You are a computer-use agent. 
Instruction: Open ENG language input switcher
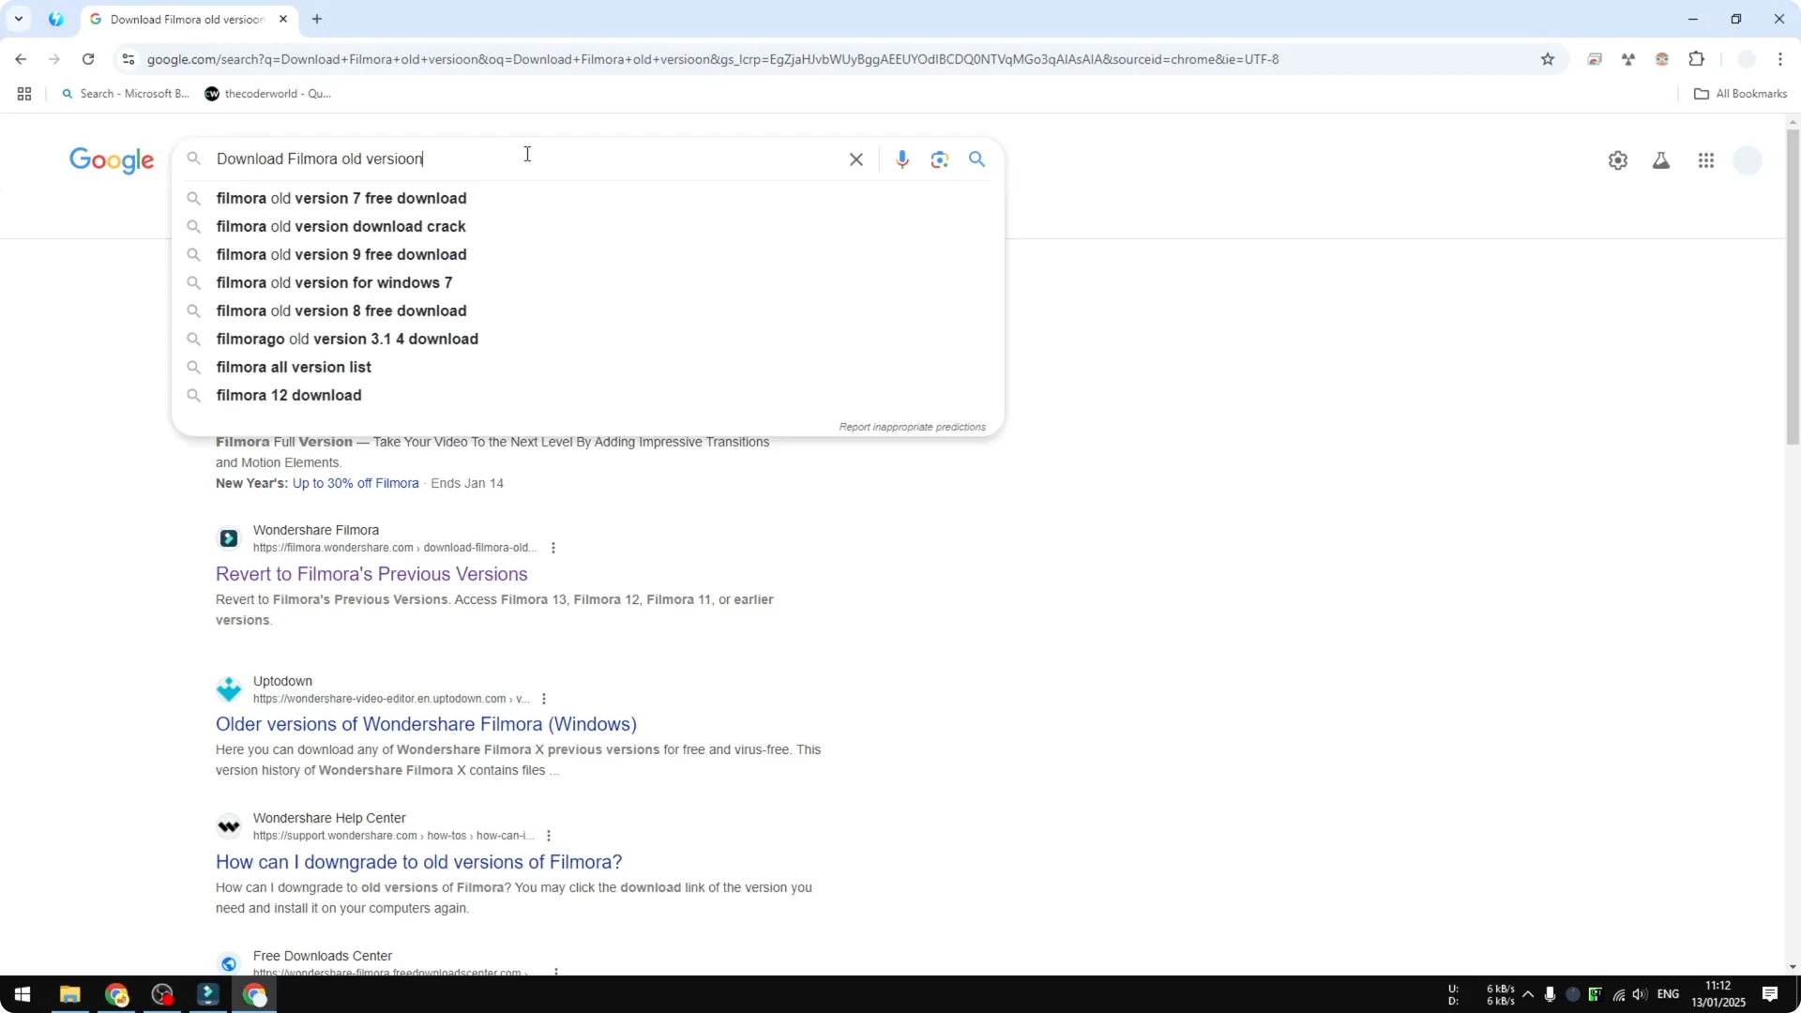[1668, 994]
